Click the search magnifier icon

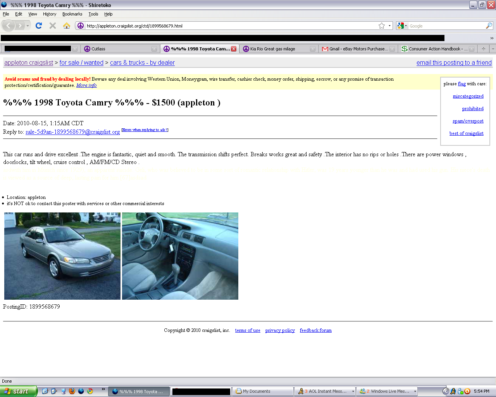489,26
